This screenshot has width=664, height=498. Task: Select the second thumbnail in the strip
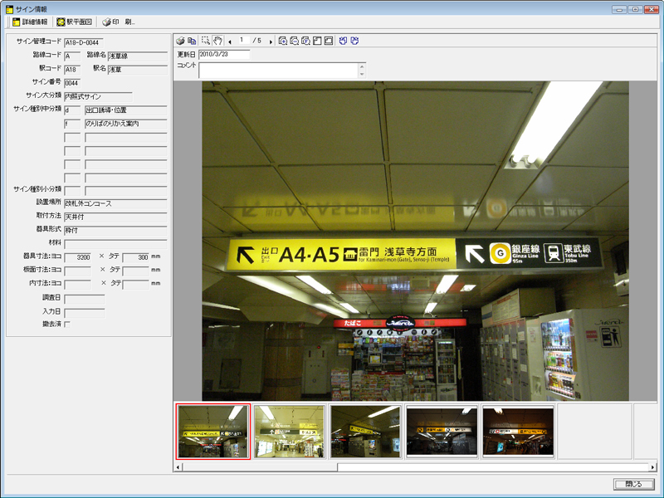click(x=289, y=432)
